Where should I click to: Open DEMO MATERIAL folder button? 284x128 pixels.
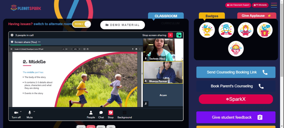tap(122, 25)
